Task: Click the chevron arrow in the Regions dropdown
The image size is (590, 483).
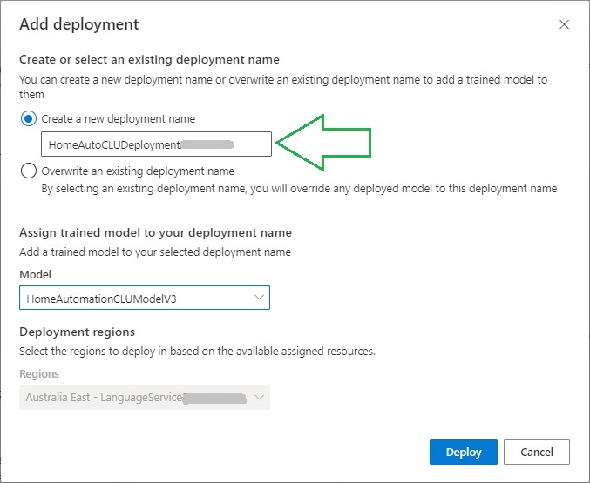Action: [259, 398]
